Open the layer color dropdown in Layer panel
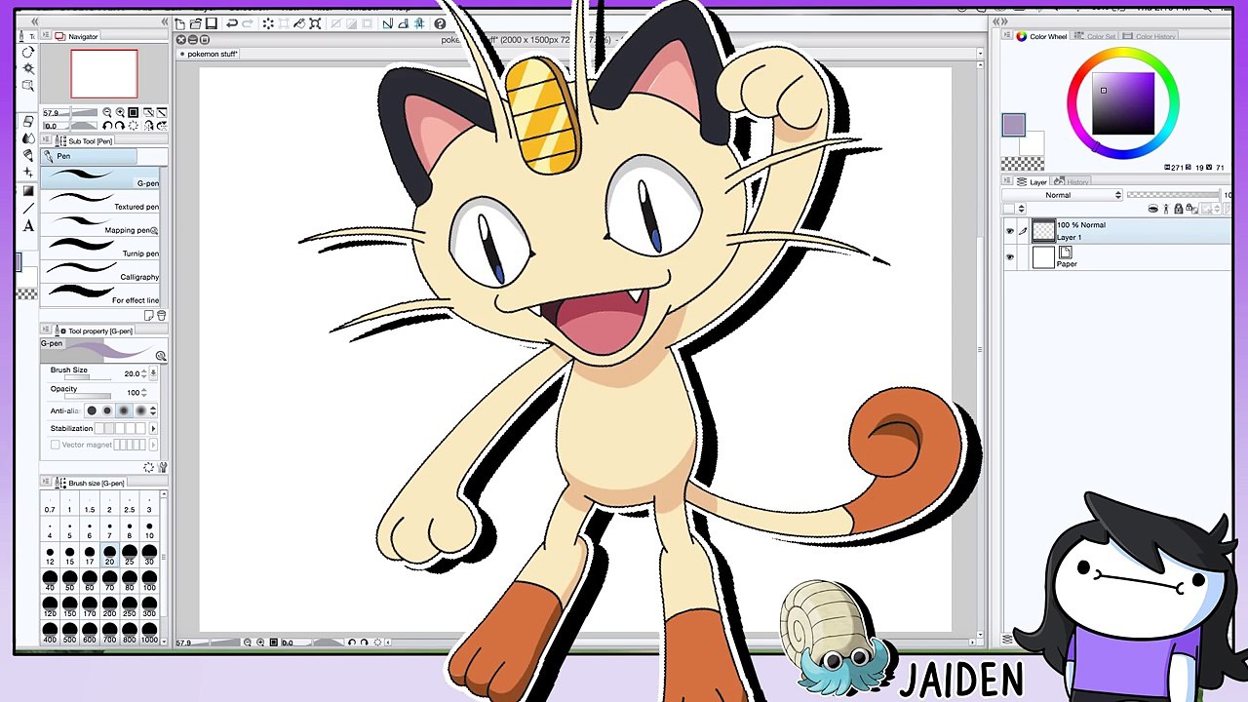The image size is (1248, 702). click(1014, 209)
